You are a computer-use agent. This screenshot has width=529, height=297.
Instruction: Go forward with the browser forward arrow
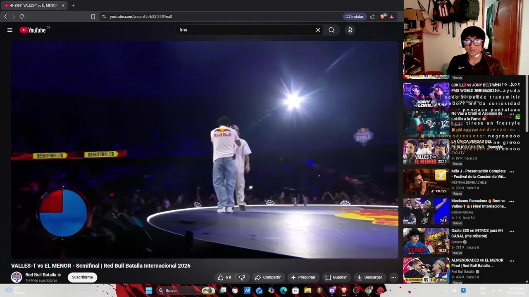click(x=13, y=16)
